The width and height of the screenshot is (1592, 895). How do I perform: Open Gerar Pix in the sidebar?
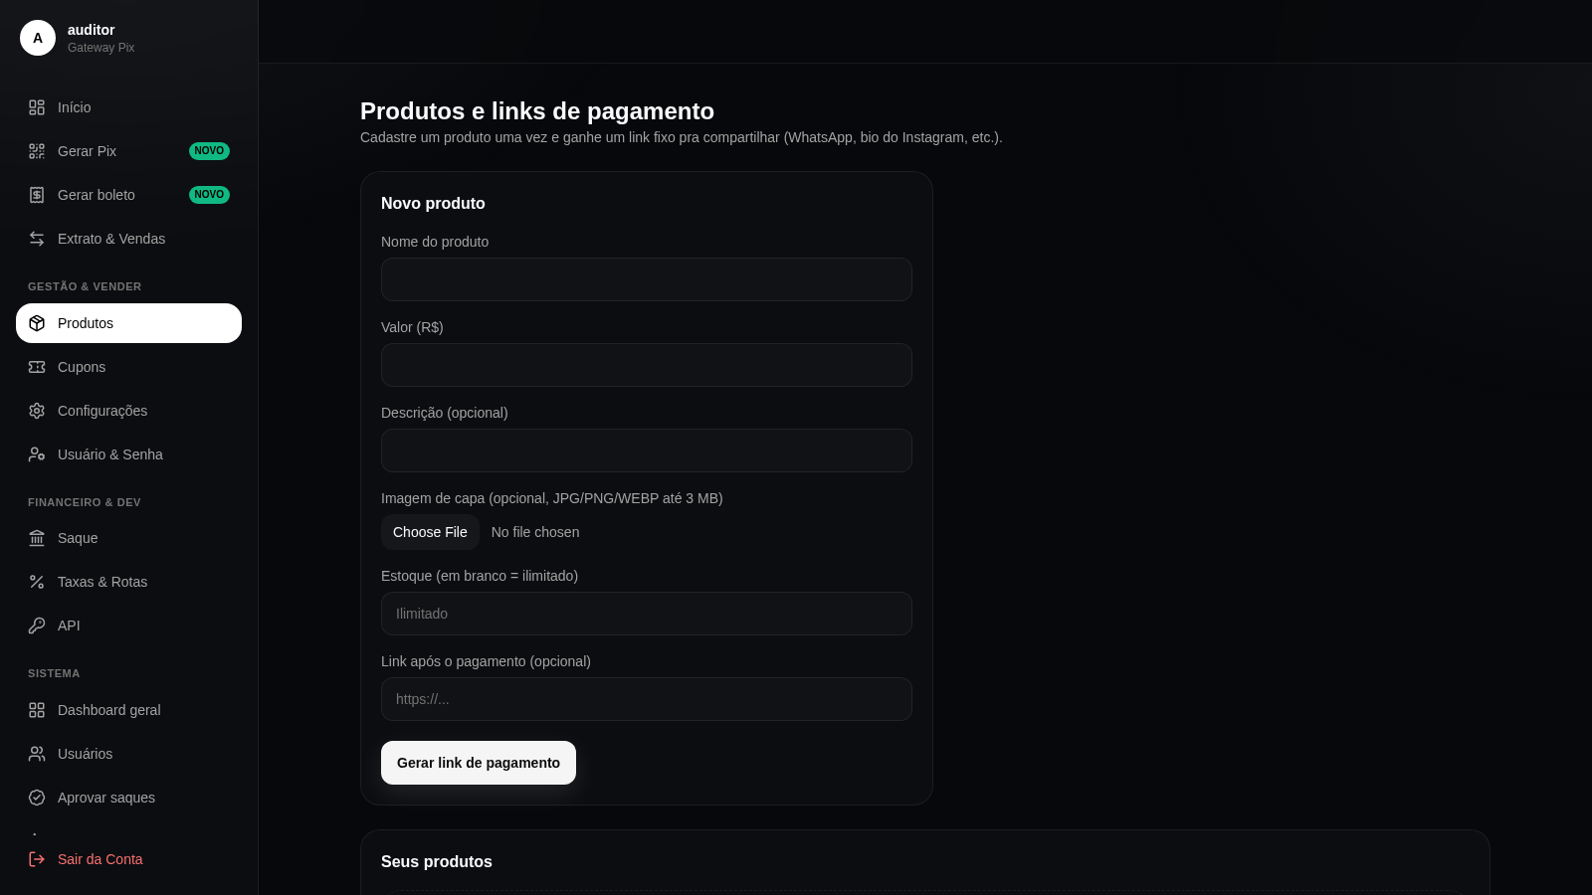click(128, 151)
